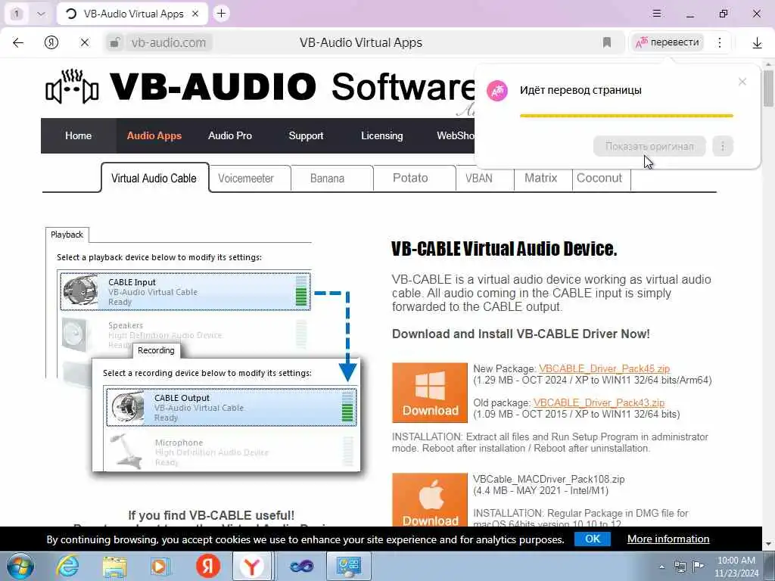The image size is (775, 581).
Task: Switch to the VBAN tab
Action: pos(479,179)
